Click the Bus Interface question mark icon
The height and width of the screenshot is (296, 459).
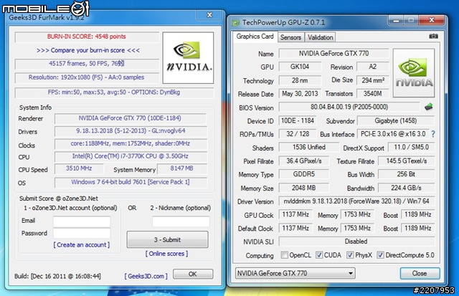[433, 134]
